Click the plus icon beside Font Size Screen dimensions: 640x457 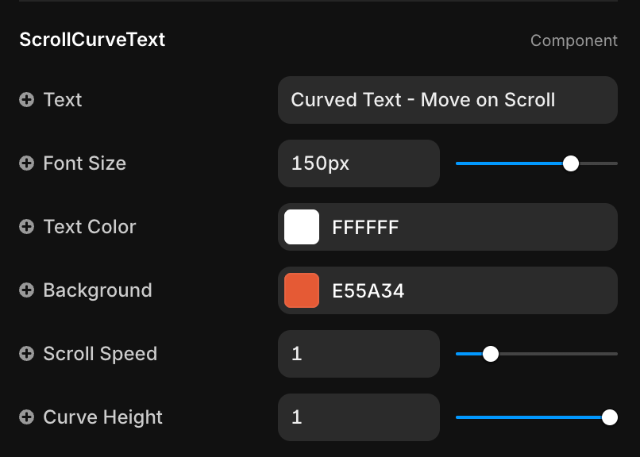tap(27, 163)
